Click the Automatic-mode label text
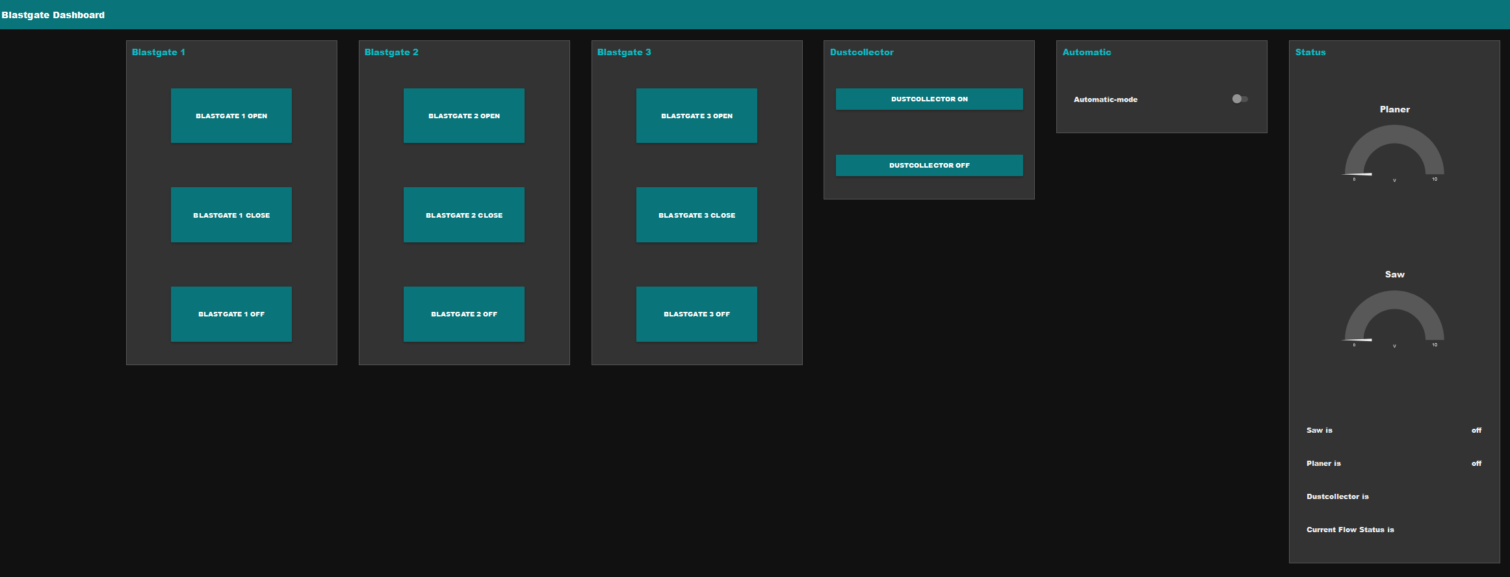 (1106, 99)
